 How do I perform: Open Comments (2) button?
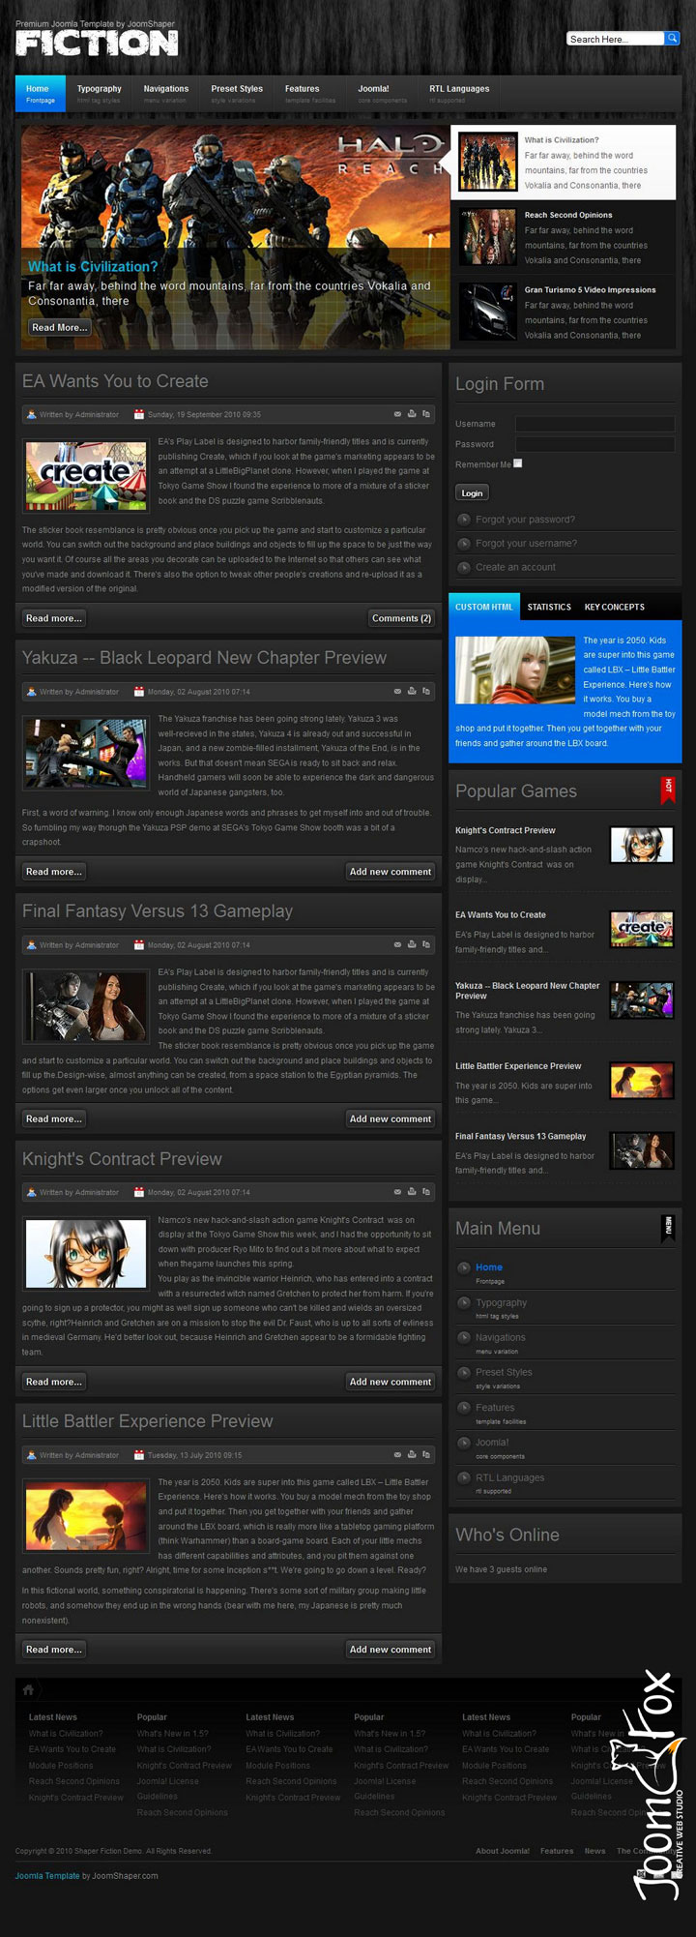(x=402, y=617)
